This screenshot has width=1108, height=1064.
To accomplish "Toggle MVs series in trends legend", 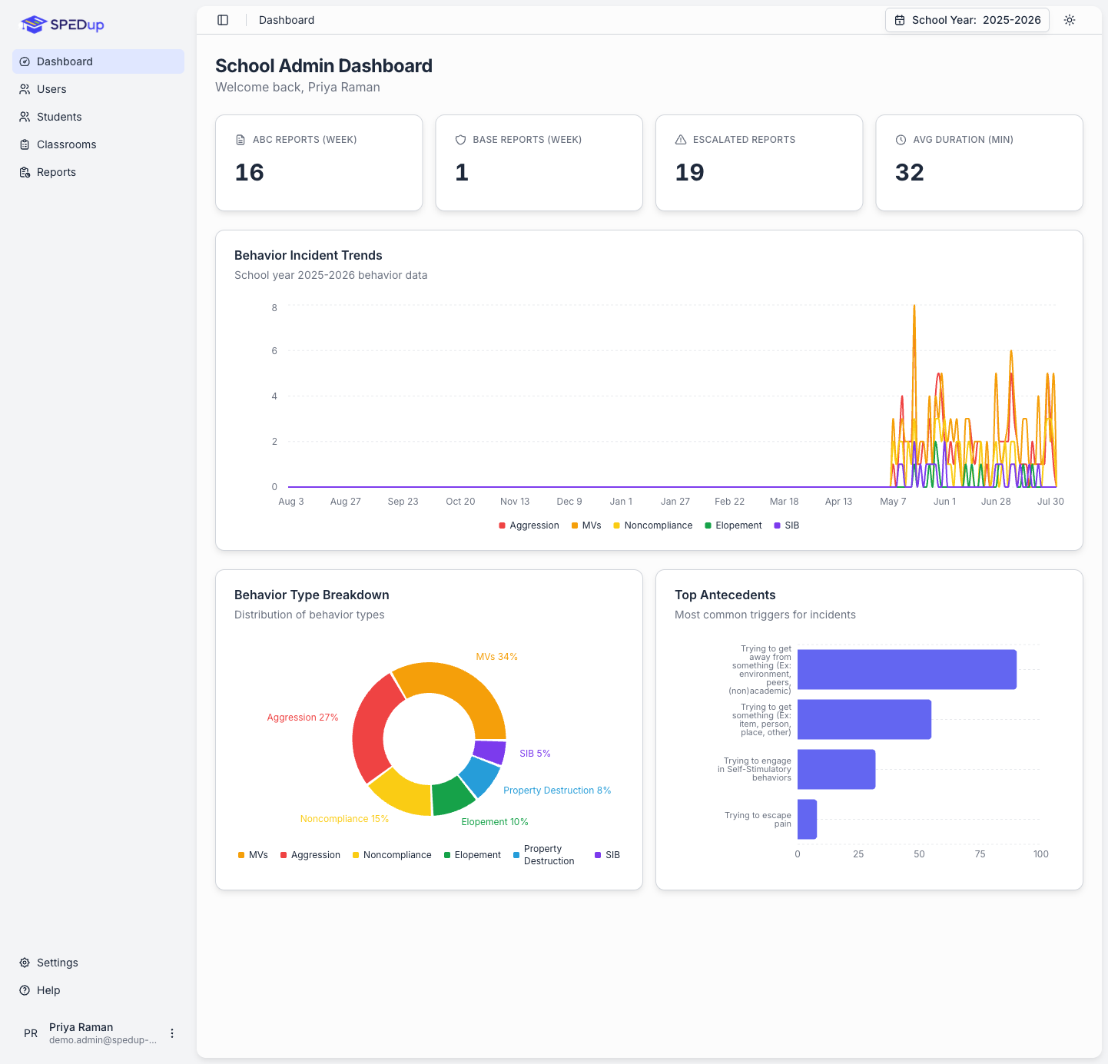I will tap(586, 525).
